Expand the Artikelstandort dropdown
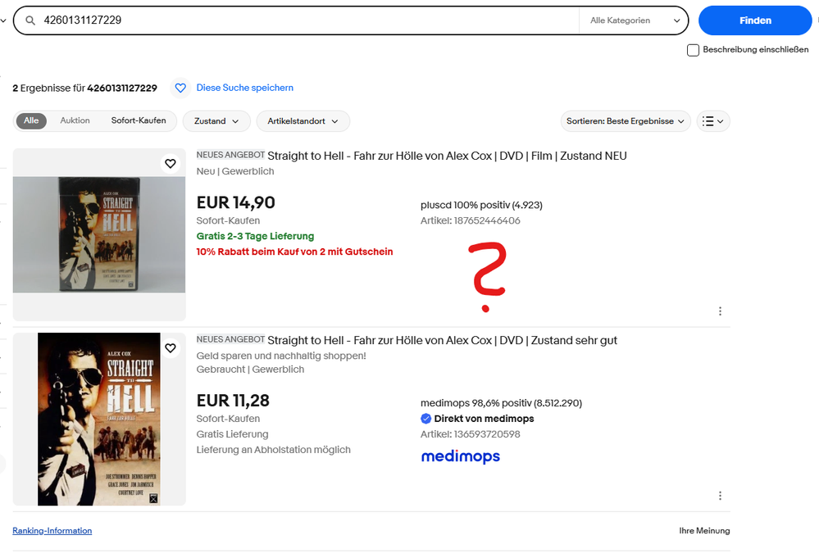The height and width of the screenshot is (558, 819). pyautogui.click(x=303, y=120)
